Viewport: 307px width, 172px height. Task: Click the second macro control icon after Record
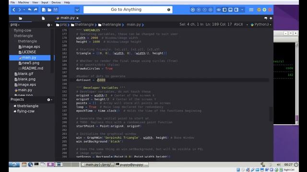(x=199, y=10)
